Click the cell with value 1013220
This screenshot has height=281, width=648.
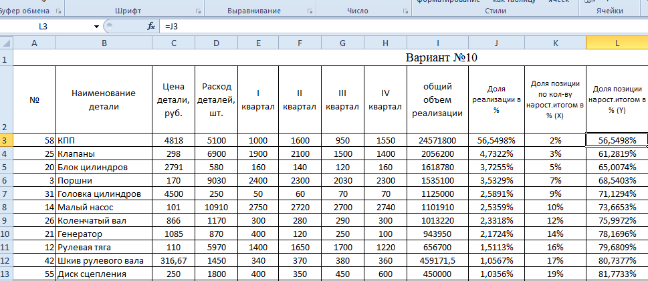437,221
